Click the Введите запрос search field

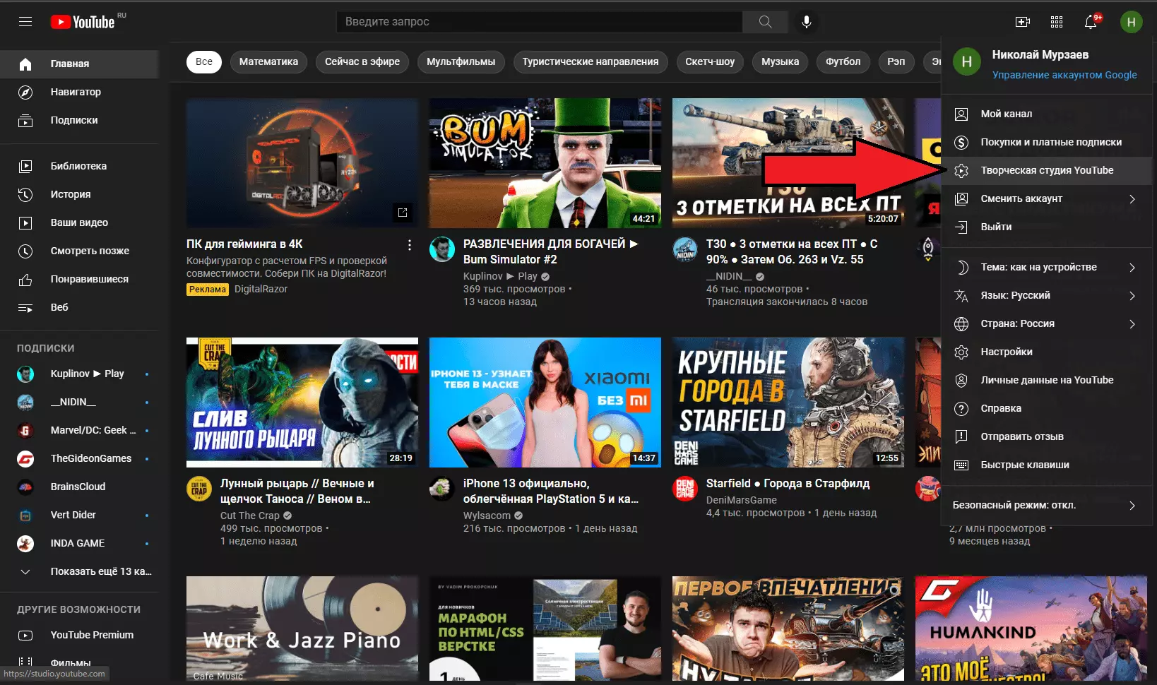pos(540,22)
